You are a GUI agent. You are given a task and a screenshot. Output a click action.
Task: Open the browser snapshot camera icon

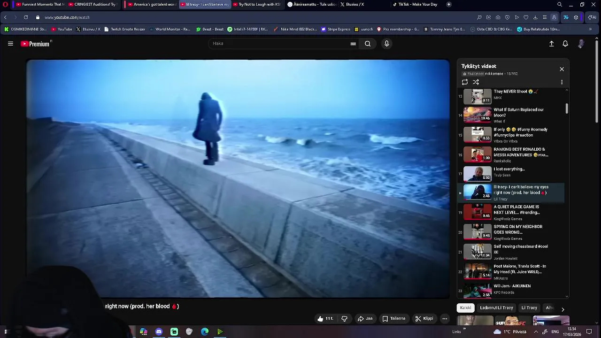[x=498, y=17]
